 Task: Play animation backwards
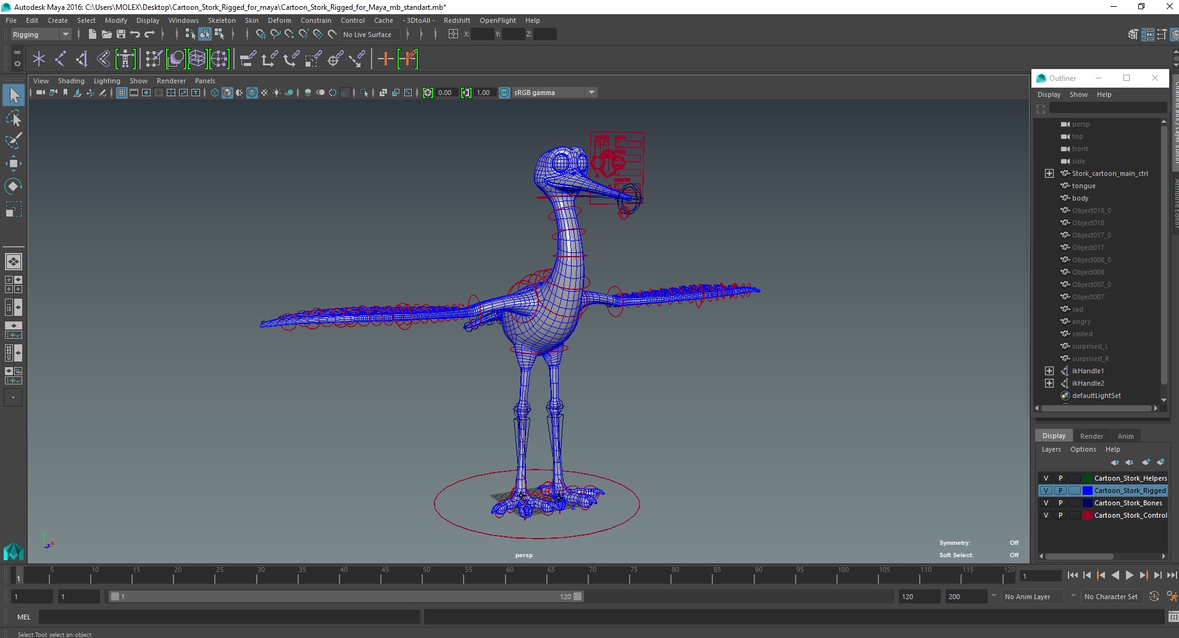pyautogui.click(x=1115, y=575)
